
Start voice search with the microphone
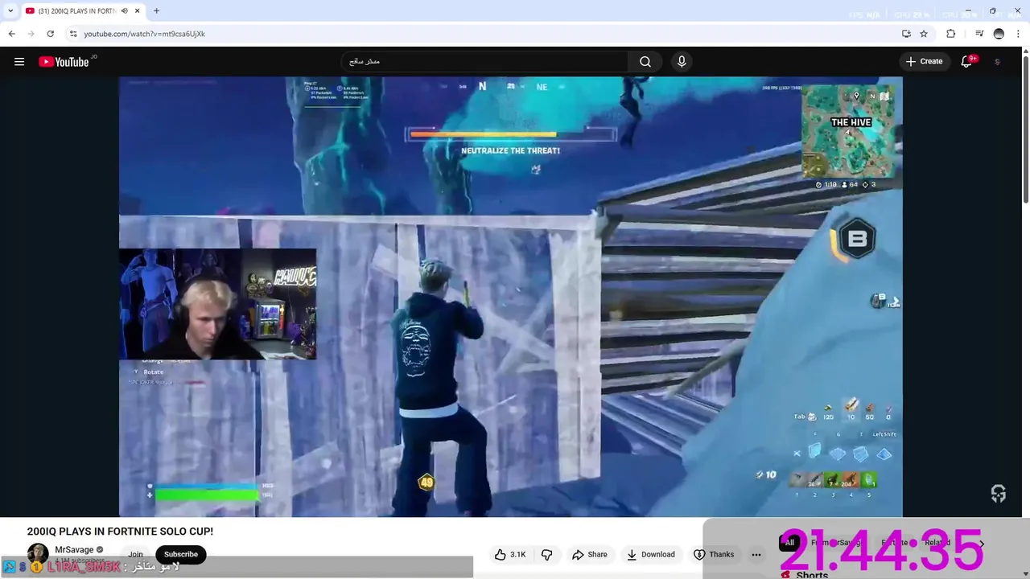pyautogui.click(x=682, y=62)
